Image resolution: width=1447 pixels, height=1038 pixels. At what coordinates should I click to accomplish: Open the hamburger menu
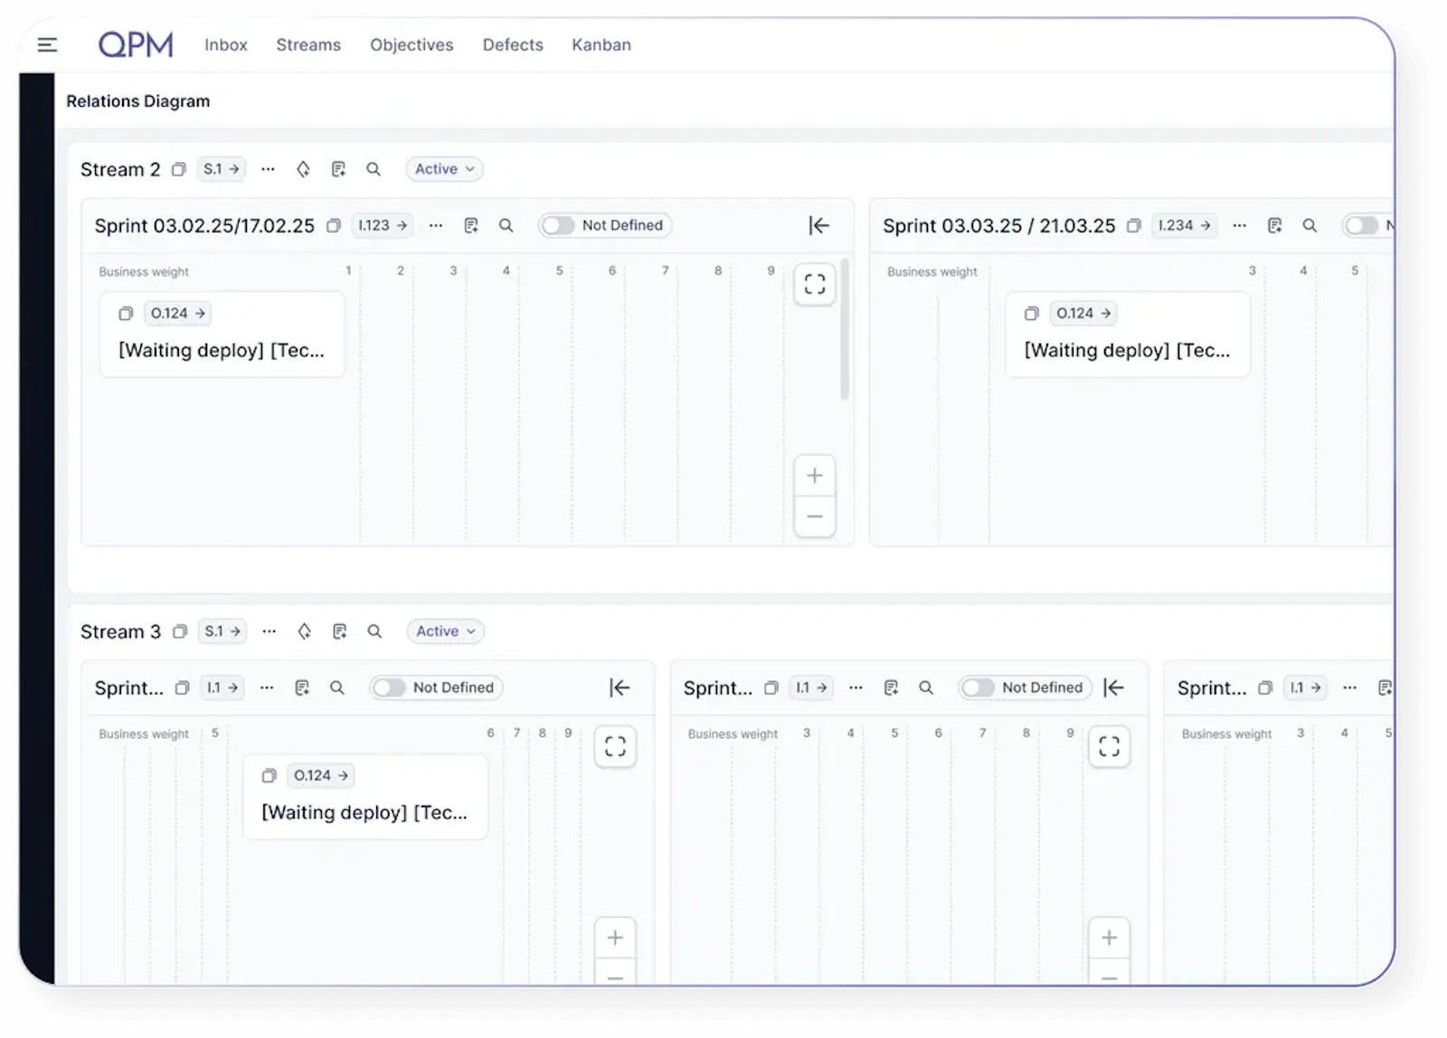tap(47, 44)
